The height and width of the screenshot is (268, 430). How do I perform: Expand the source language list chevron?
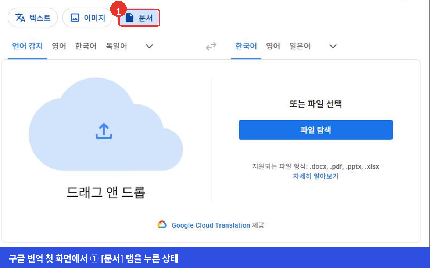[149, 46]
